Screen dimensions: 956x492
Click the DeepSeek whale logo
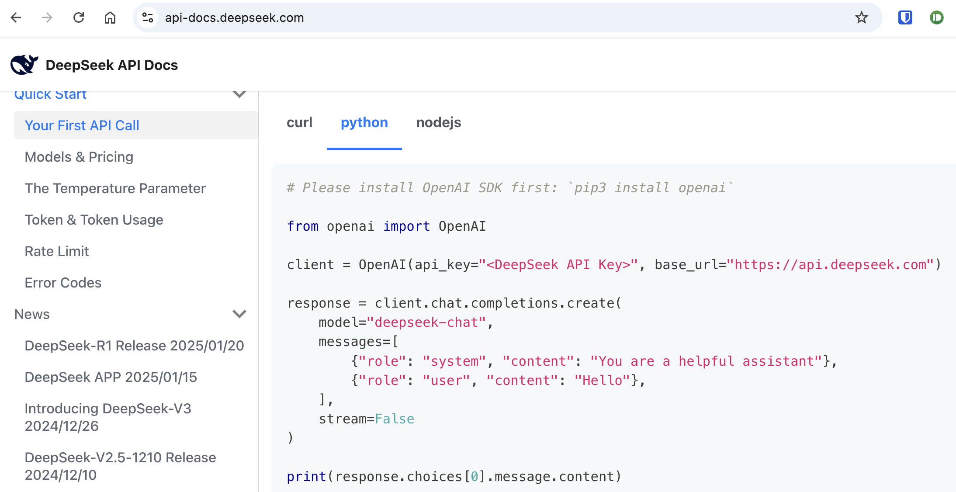click(24, 65)
